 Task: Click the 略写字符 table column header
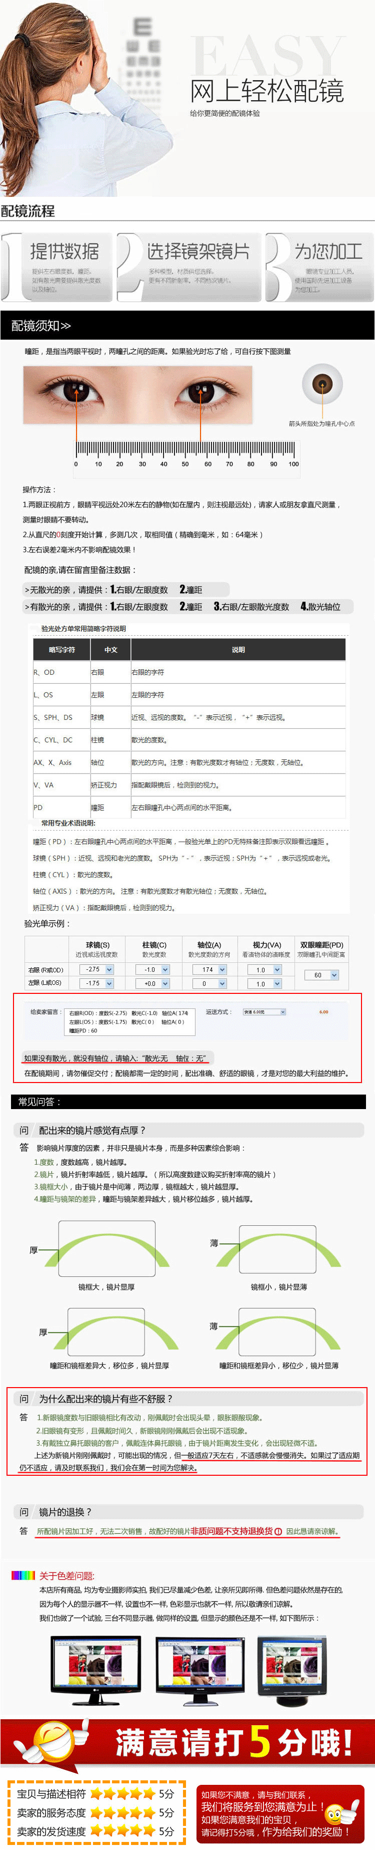(61, 649)
